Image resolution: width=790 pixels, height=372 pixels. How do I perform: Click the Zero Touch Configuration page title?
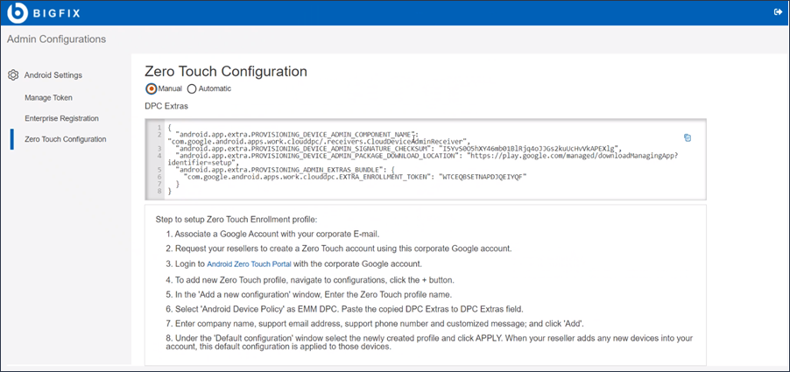[x=225, y=71]
